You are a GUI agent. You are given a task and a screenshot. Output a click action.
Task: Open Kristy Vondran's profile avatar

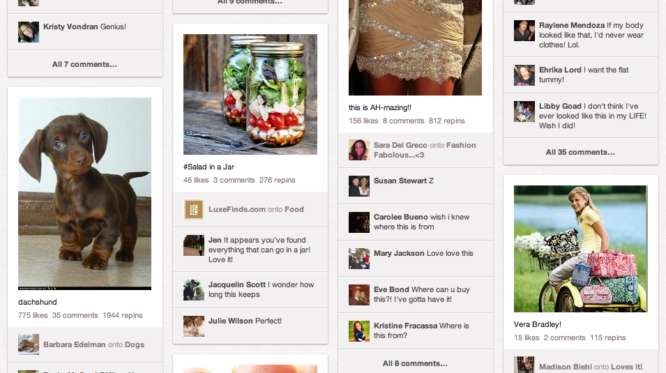click(29, 32)
